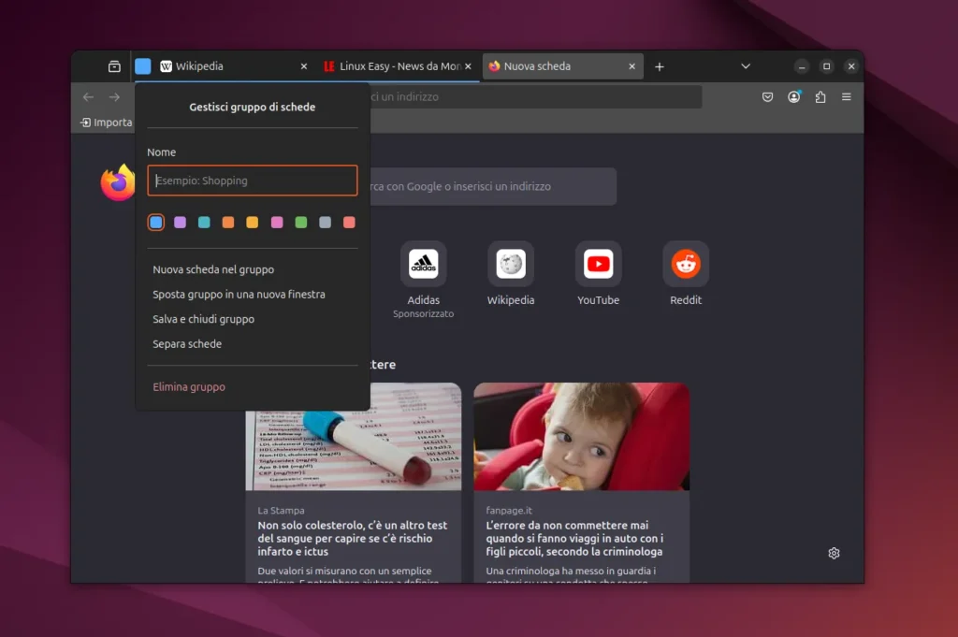
Task: Focus the group name input field
Action: [253, 181]
